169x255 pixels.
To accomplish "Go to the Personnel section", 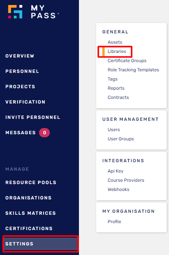I will click(x=22, y=71).
